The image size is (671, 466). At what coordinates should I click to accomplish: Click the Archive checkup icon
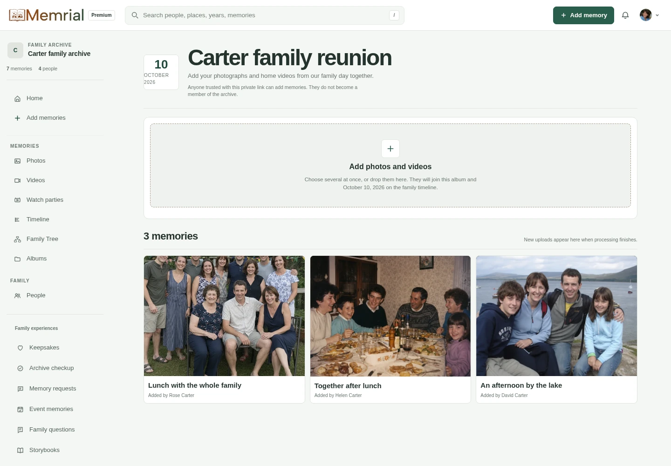click(21, 368)
